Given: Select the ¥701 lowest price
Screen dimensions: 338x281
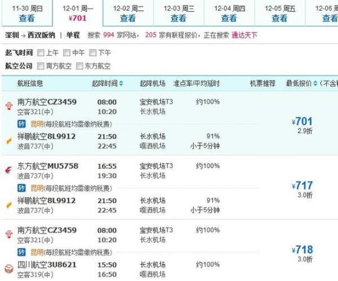Looking at the screenshot, I should click(x=302, y=122).
